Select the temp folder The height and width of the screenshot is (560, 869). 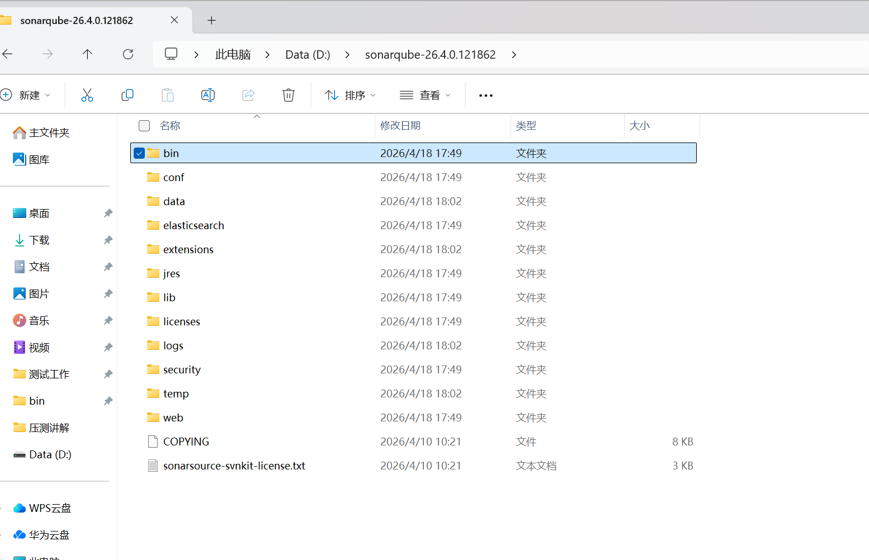(413, 393)
